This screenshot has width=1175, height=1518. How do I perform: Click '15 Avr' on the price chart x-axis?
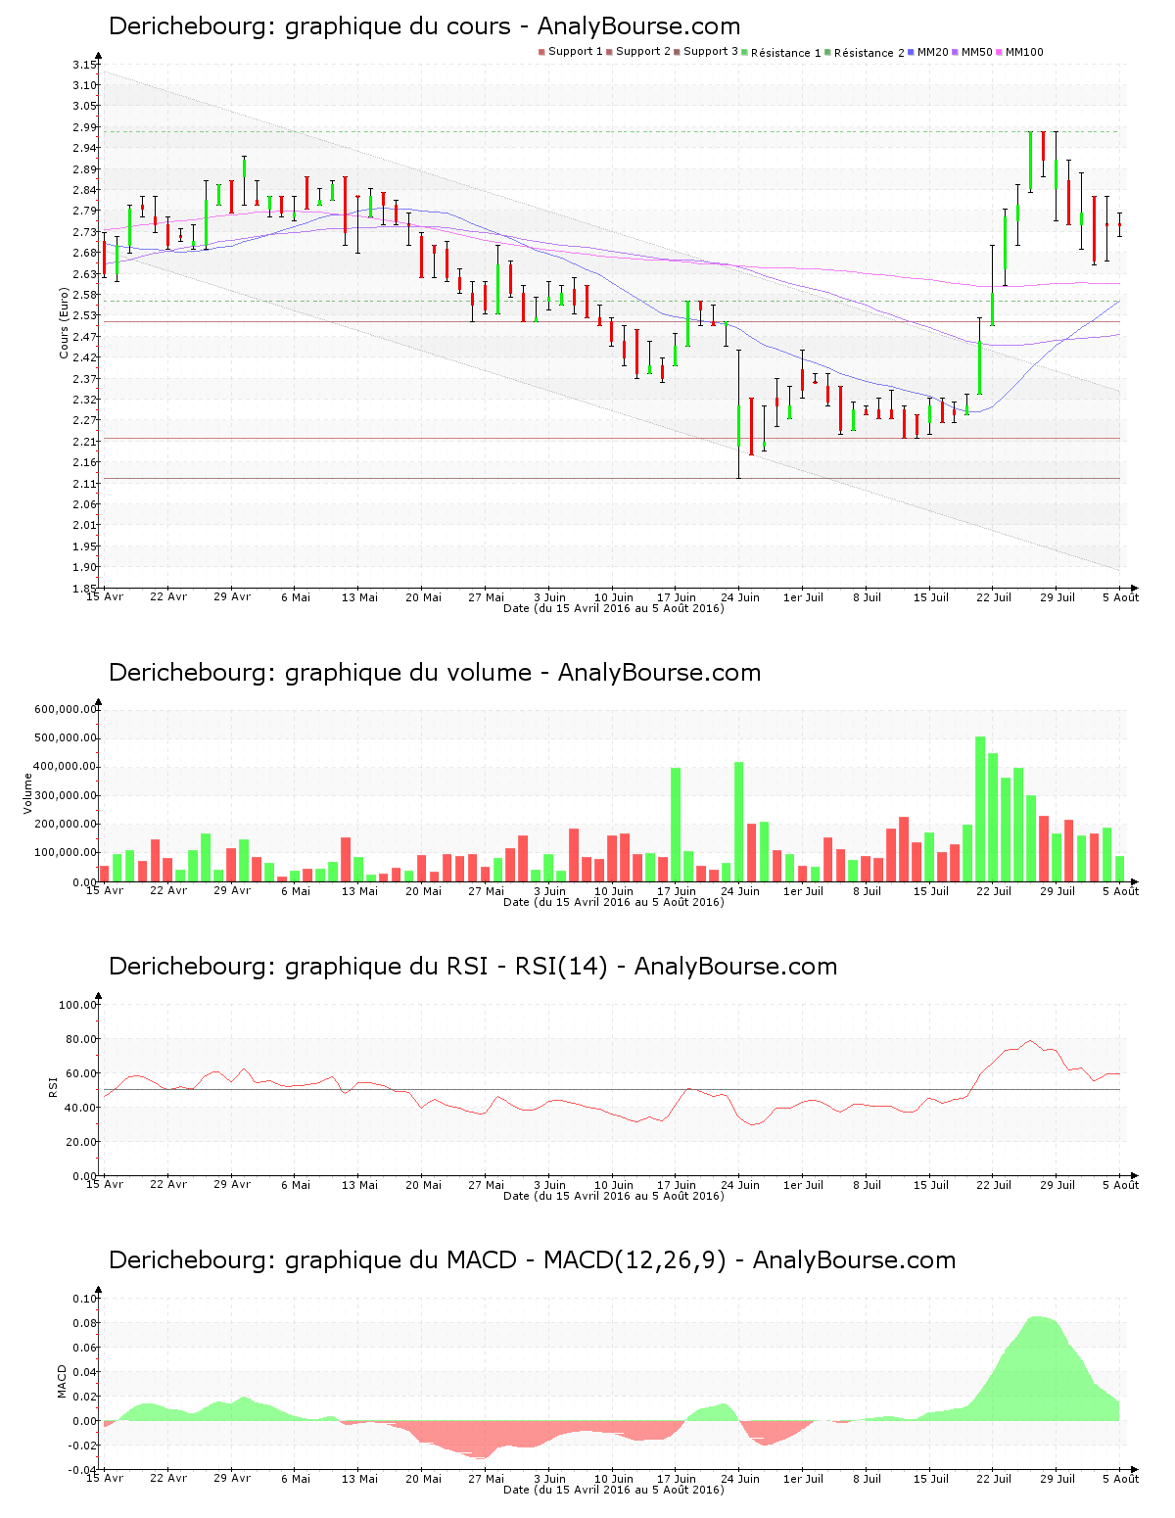[x=105, y=596]
